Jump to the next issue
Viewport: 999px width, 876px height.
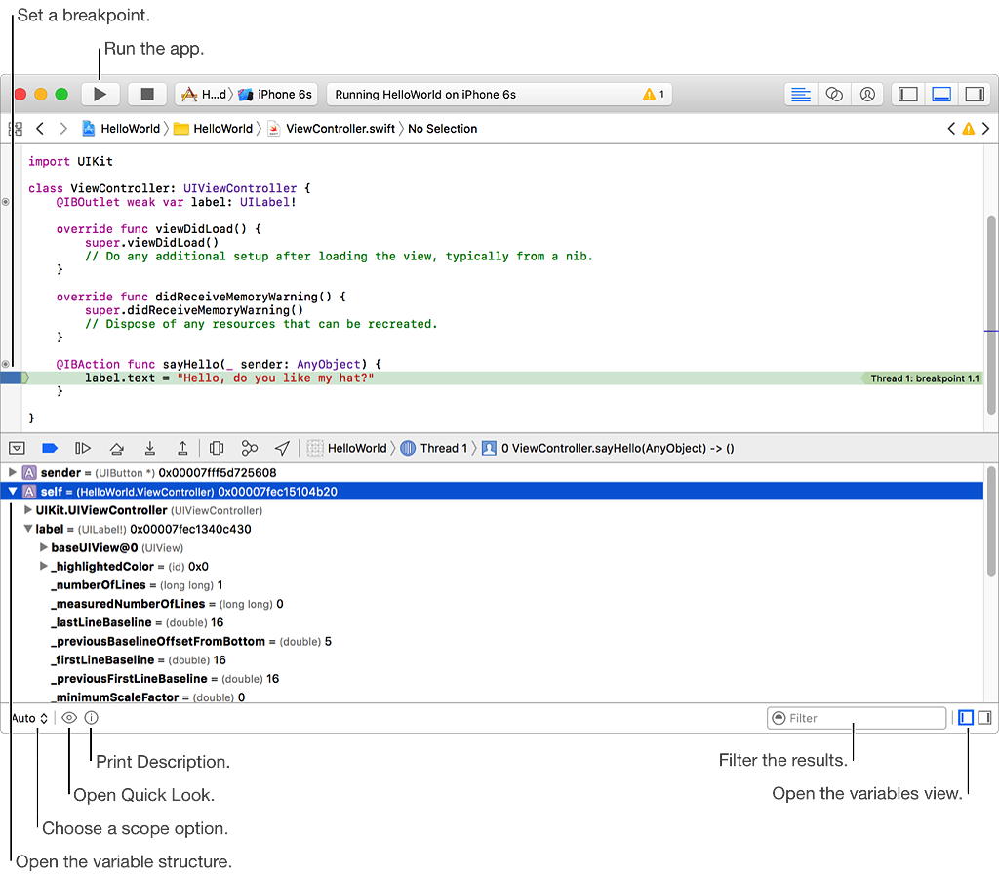click(x=985, y=129)
